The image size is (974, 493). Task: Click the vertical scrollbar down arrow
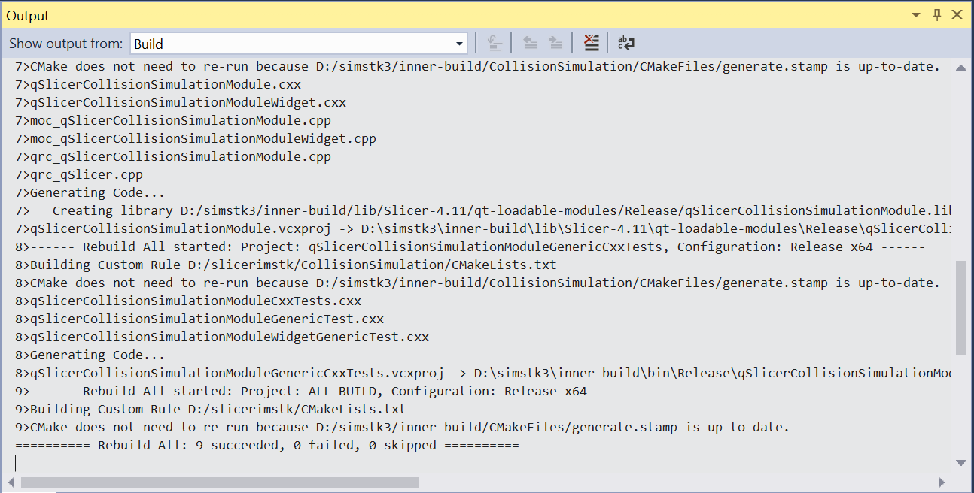pyautogui.click(x=960, y=463)
